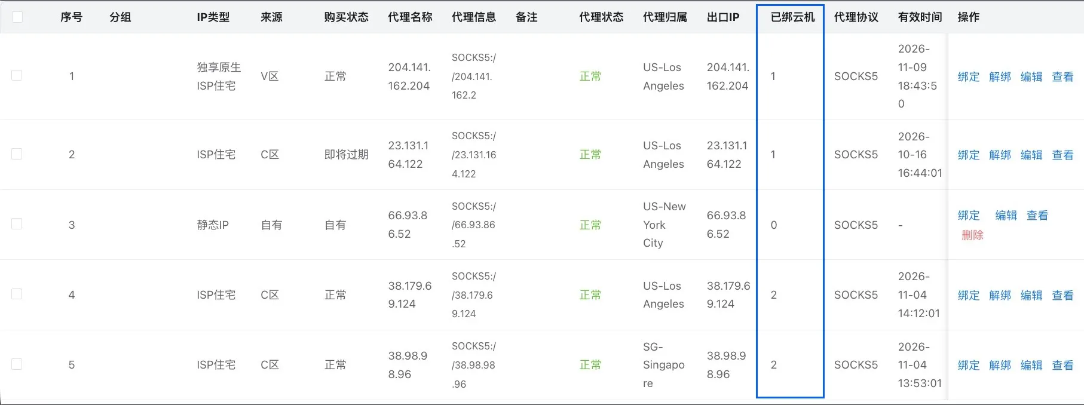Click the green 正常 status in row 1
Screen dimensions: 1084x405
click(x=590, y=76)
